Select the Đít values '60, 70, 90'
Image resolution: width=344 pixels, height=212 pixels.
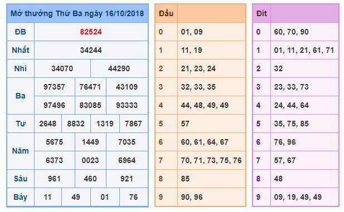coord(292,32)
